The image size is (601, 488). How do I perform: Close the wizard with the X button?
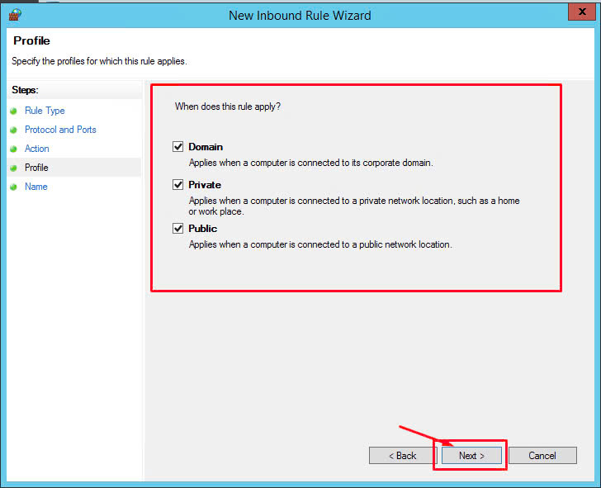point(582,12)
